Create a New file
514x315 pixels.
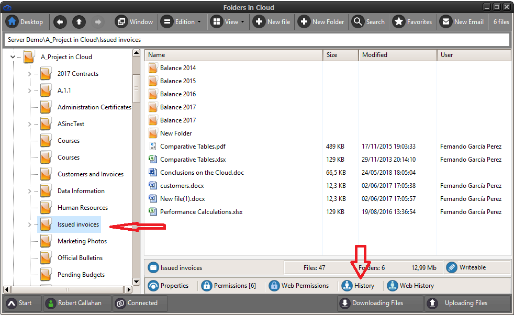(x=272, y=22)
